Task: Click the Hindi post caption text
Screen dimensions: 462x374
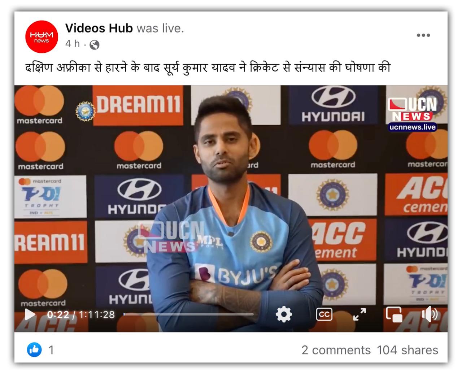Action: pyautogui.click(x=208, y=68)
